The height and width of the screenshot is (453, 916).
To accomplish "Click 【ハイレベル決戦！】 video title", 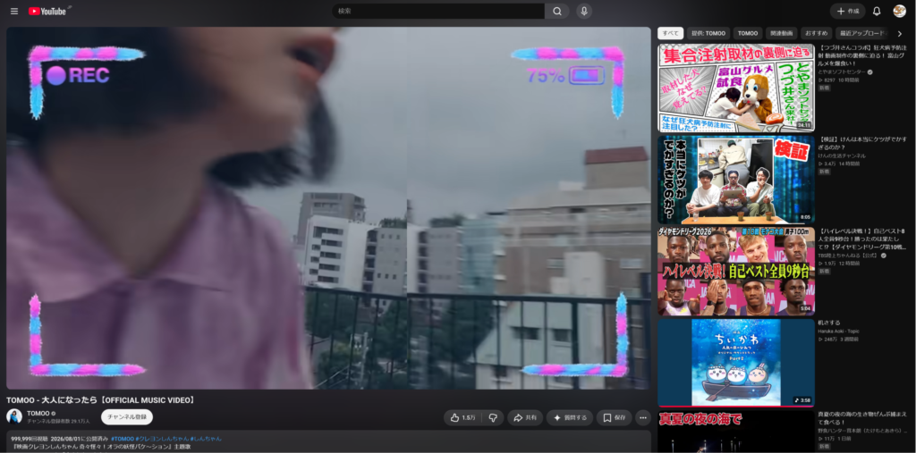I will click(863, 239).
